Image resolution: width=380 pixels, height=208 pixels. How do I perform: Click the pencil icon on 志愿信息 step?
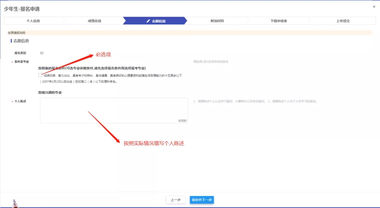pyautogui.click(x=148, y=21)
